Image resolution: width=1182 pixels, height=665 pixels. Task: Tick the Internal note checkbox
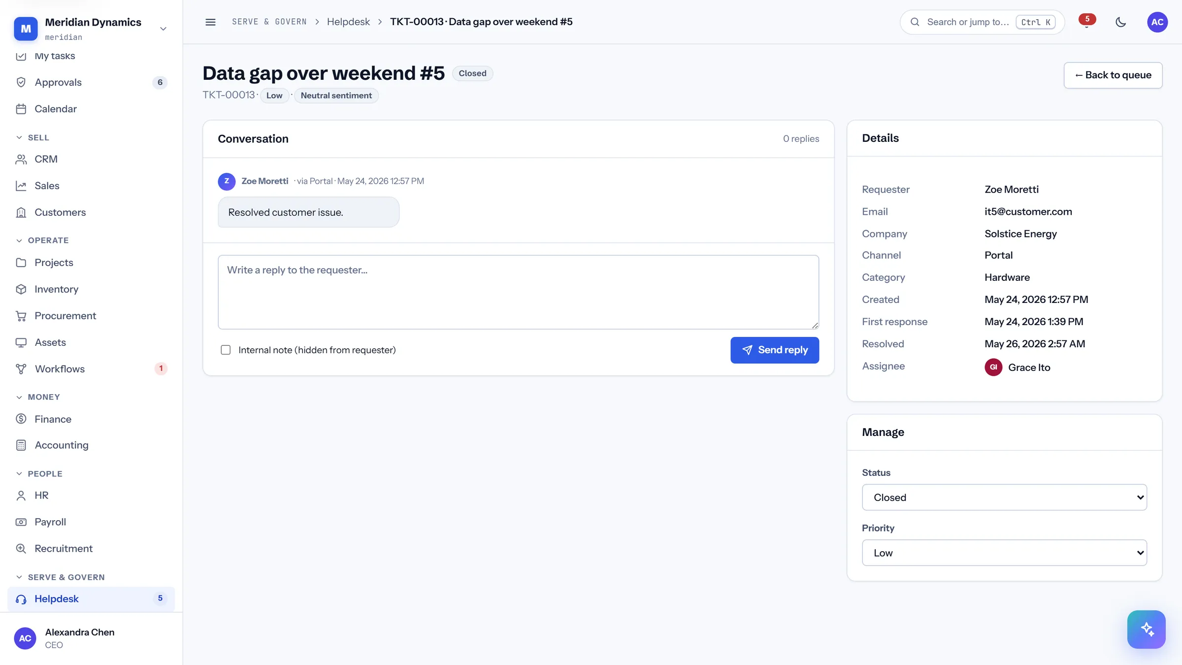tap(226, 350)
